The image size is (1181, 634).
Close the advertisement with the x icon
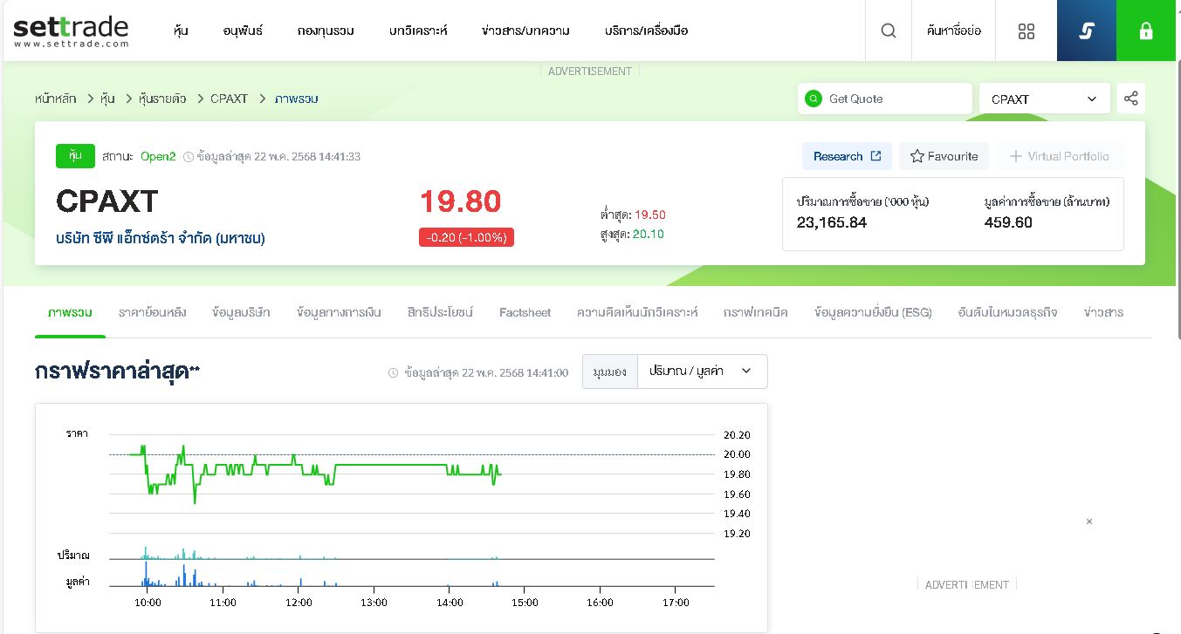1089,522
